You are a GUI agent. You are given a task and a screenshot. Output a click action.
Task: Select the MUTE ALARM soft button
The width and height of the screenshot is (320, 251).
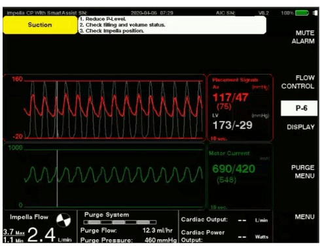pyautogui.click(x=303, y=37)
